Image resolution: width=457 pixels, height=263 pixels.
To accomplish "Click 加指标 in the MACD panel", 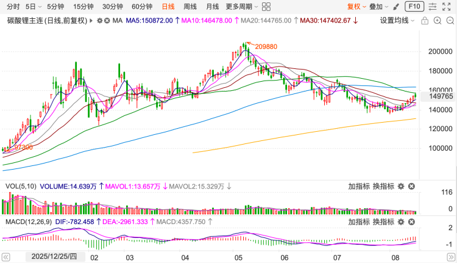I will [359, 222].
